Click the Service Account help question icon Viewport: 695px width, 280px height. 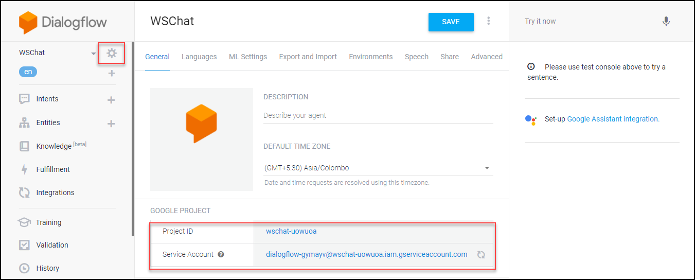click(x=221, y=254)
